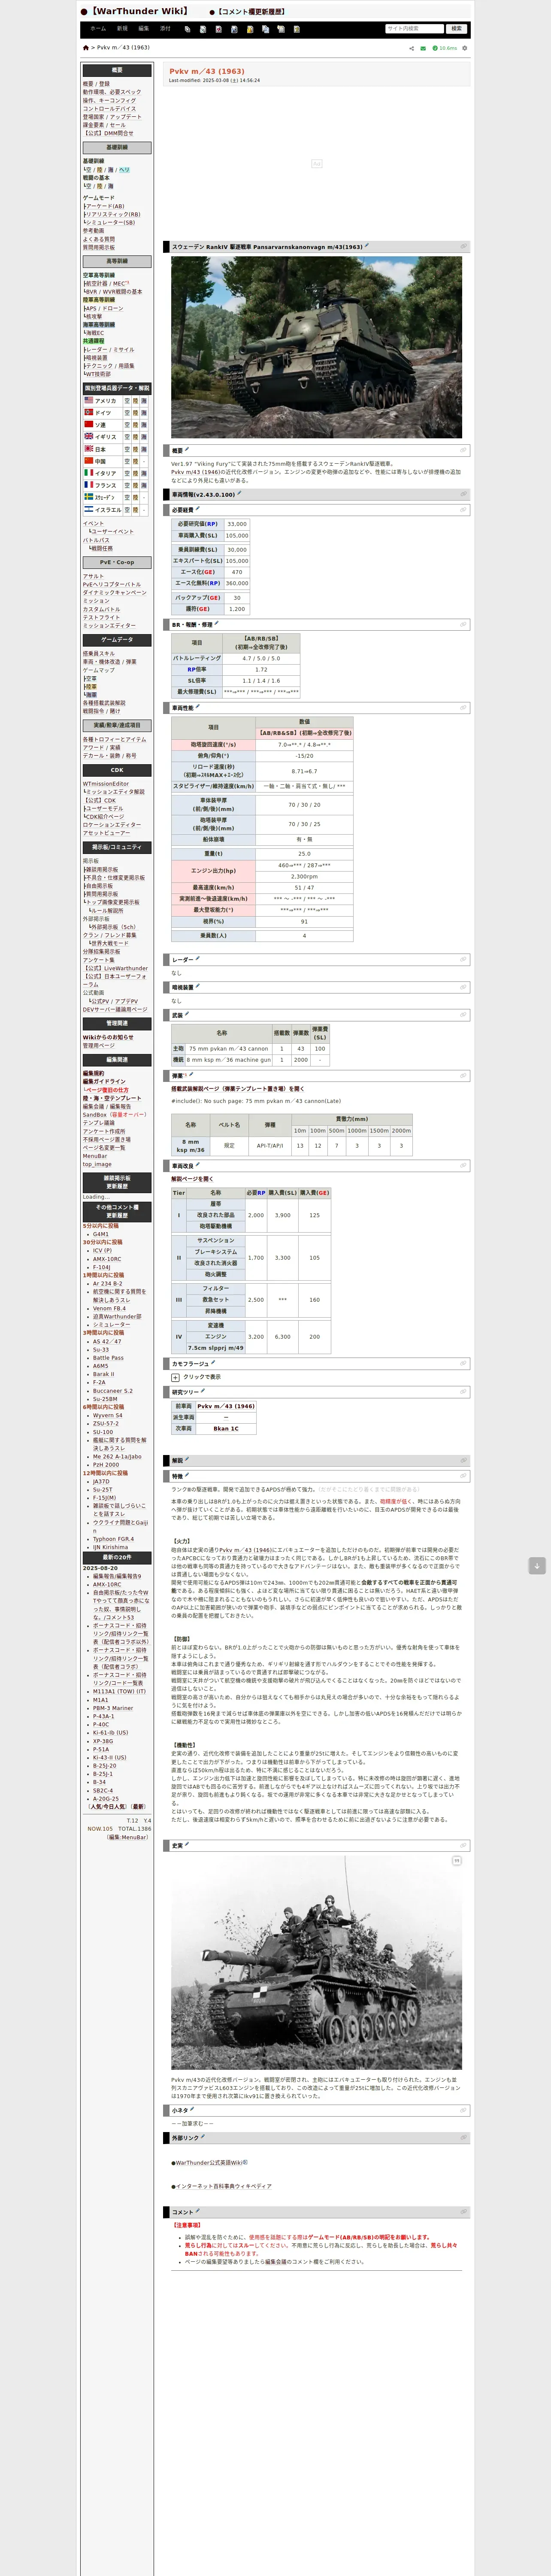
Task: Open the 搭載武装解説ページ link under 弾薬
Action: pyautogui.click(x=238, y=1089)
